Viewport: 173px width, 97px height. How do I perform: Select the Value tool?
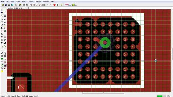click(5, 37)
